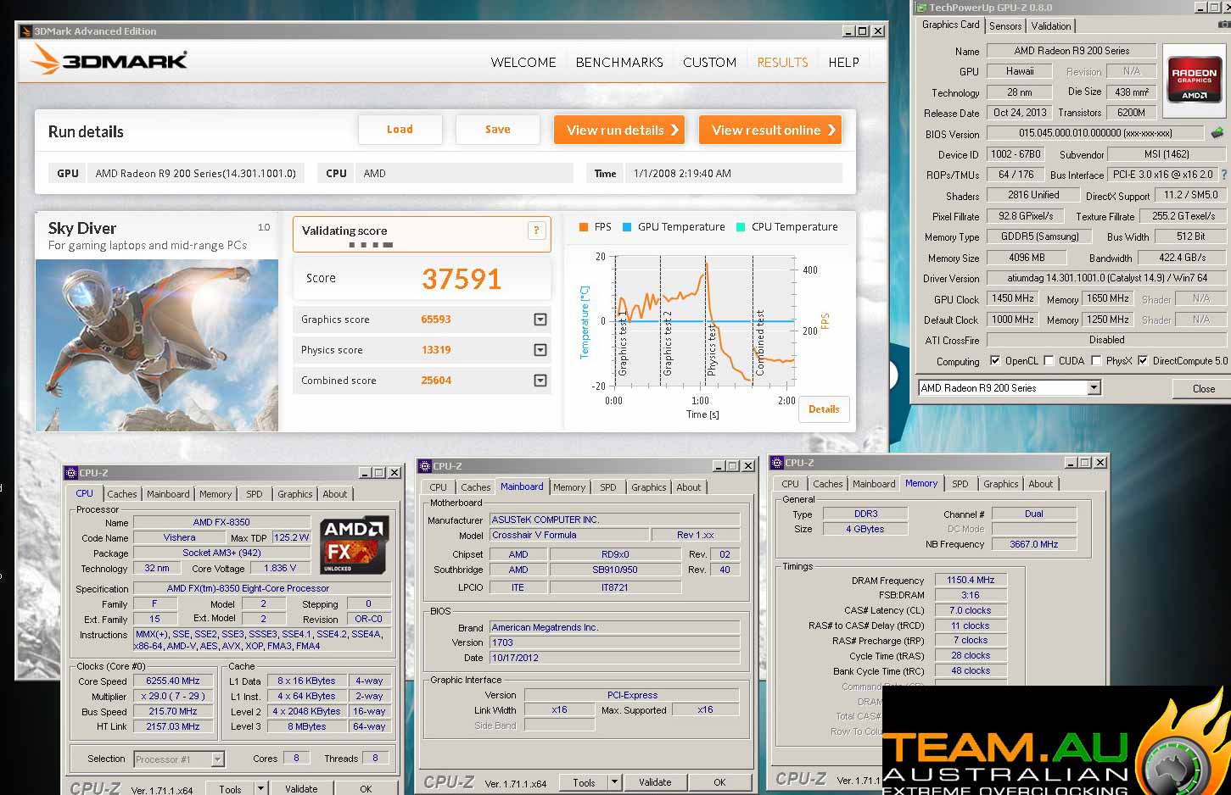This screenshot has width=1231, height=795.
Task: Open the Processor #1 selection dropdown
Action: 218,759
